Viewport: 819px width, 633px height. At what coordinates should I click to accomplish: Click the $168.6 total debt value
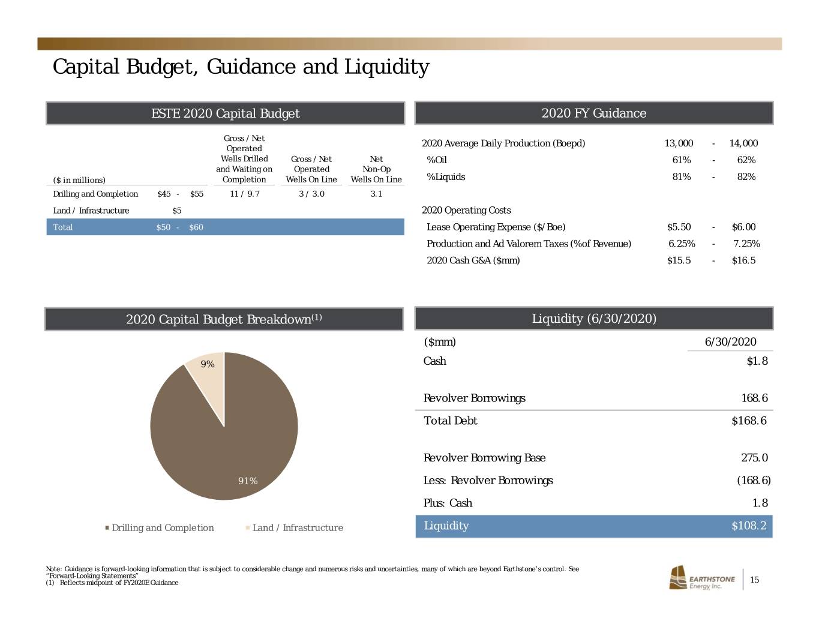tap(749, 421)
